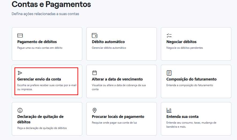Click the 'Negocie os débitos pendentes' description
237x140 pixels.
pos(185,48)
